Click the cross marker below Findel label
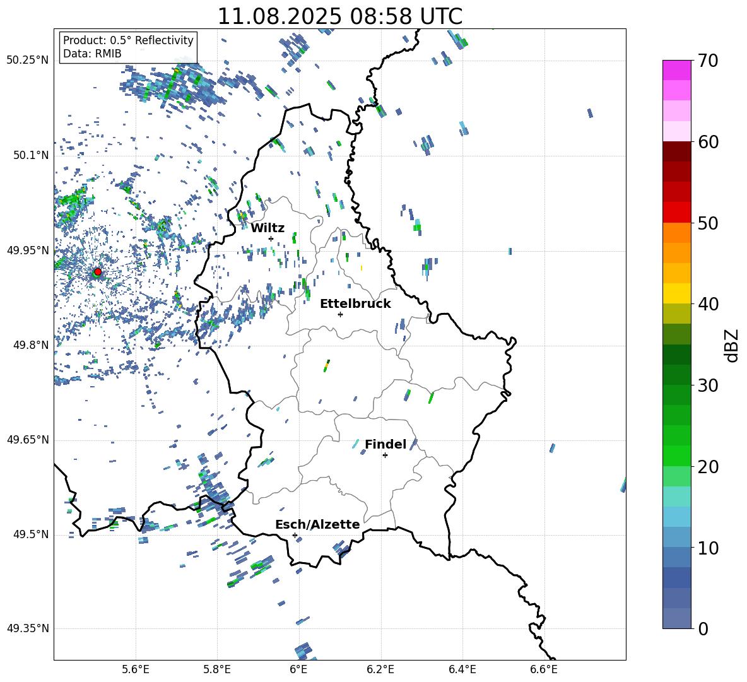This screenshot has height=682, width=747. 385,456
